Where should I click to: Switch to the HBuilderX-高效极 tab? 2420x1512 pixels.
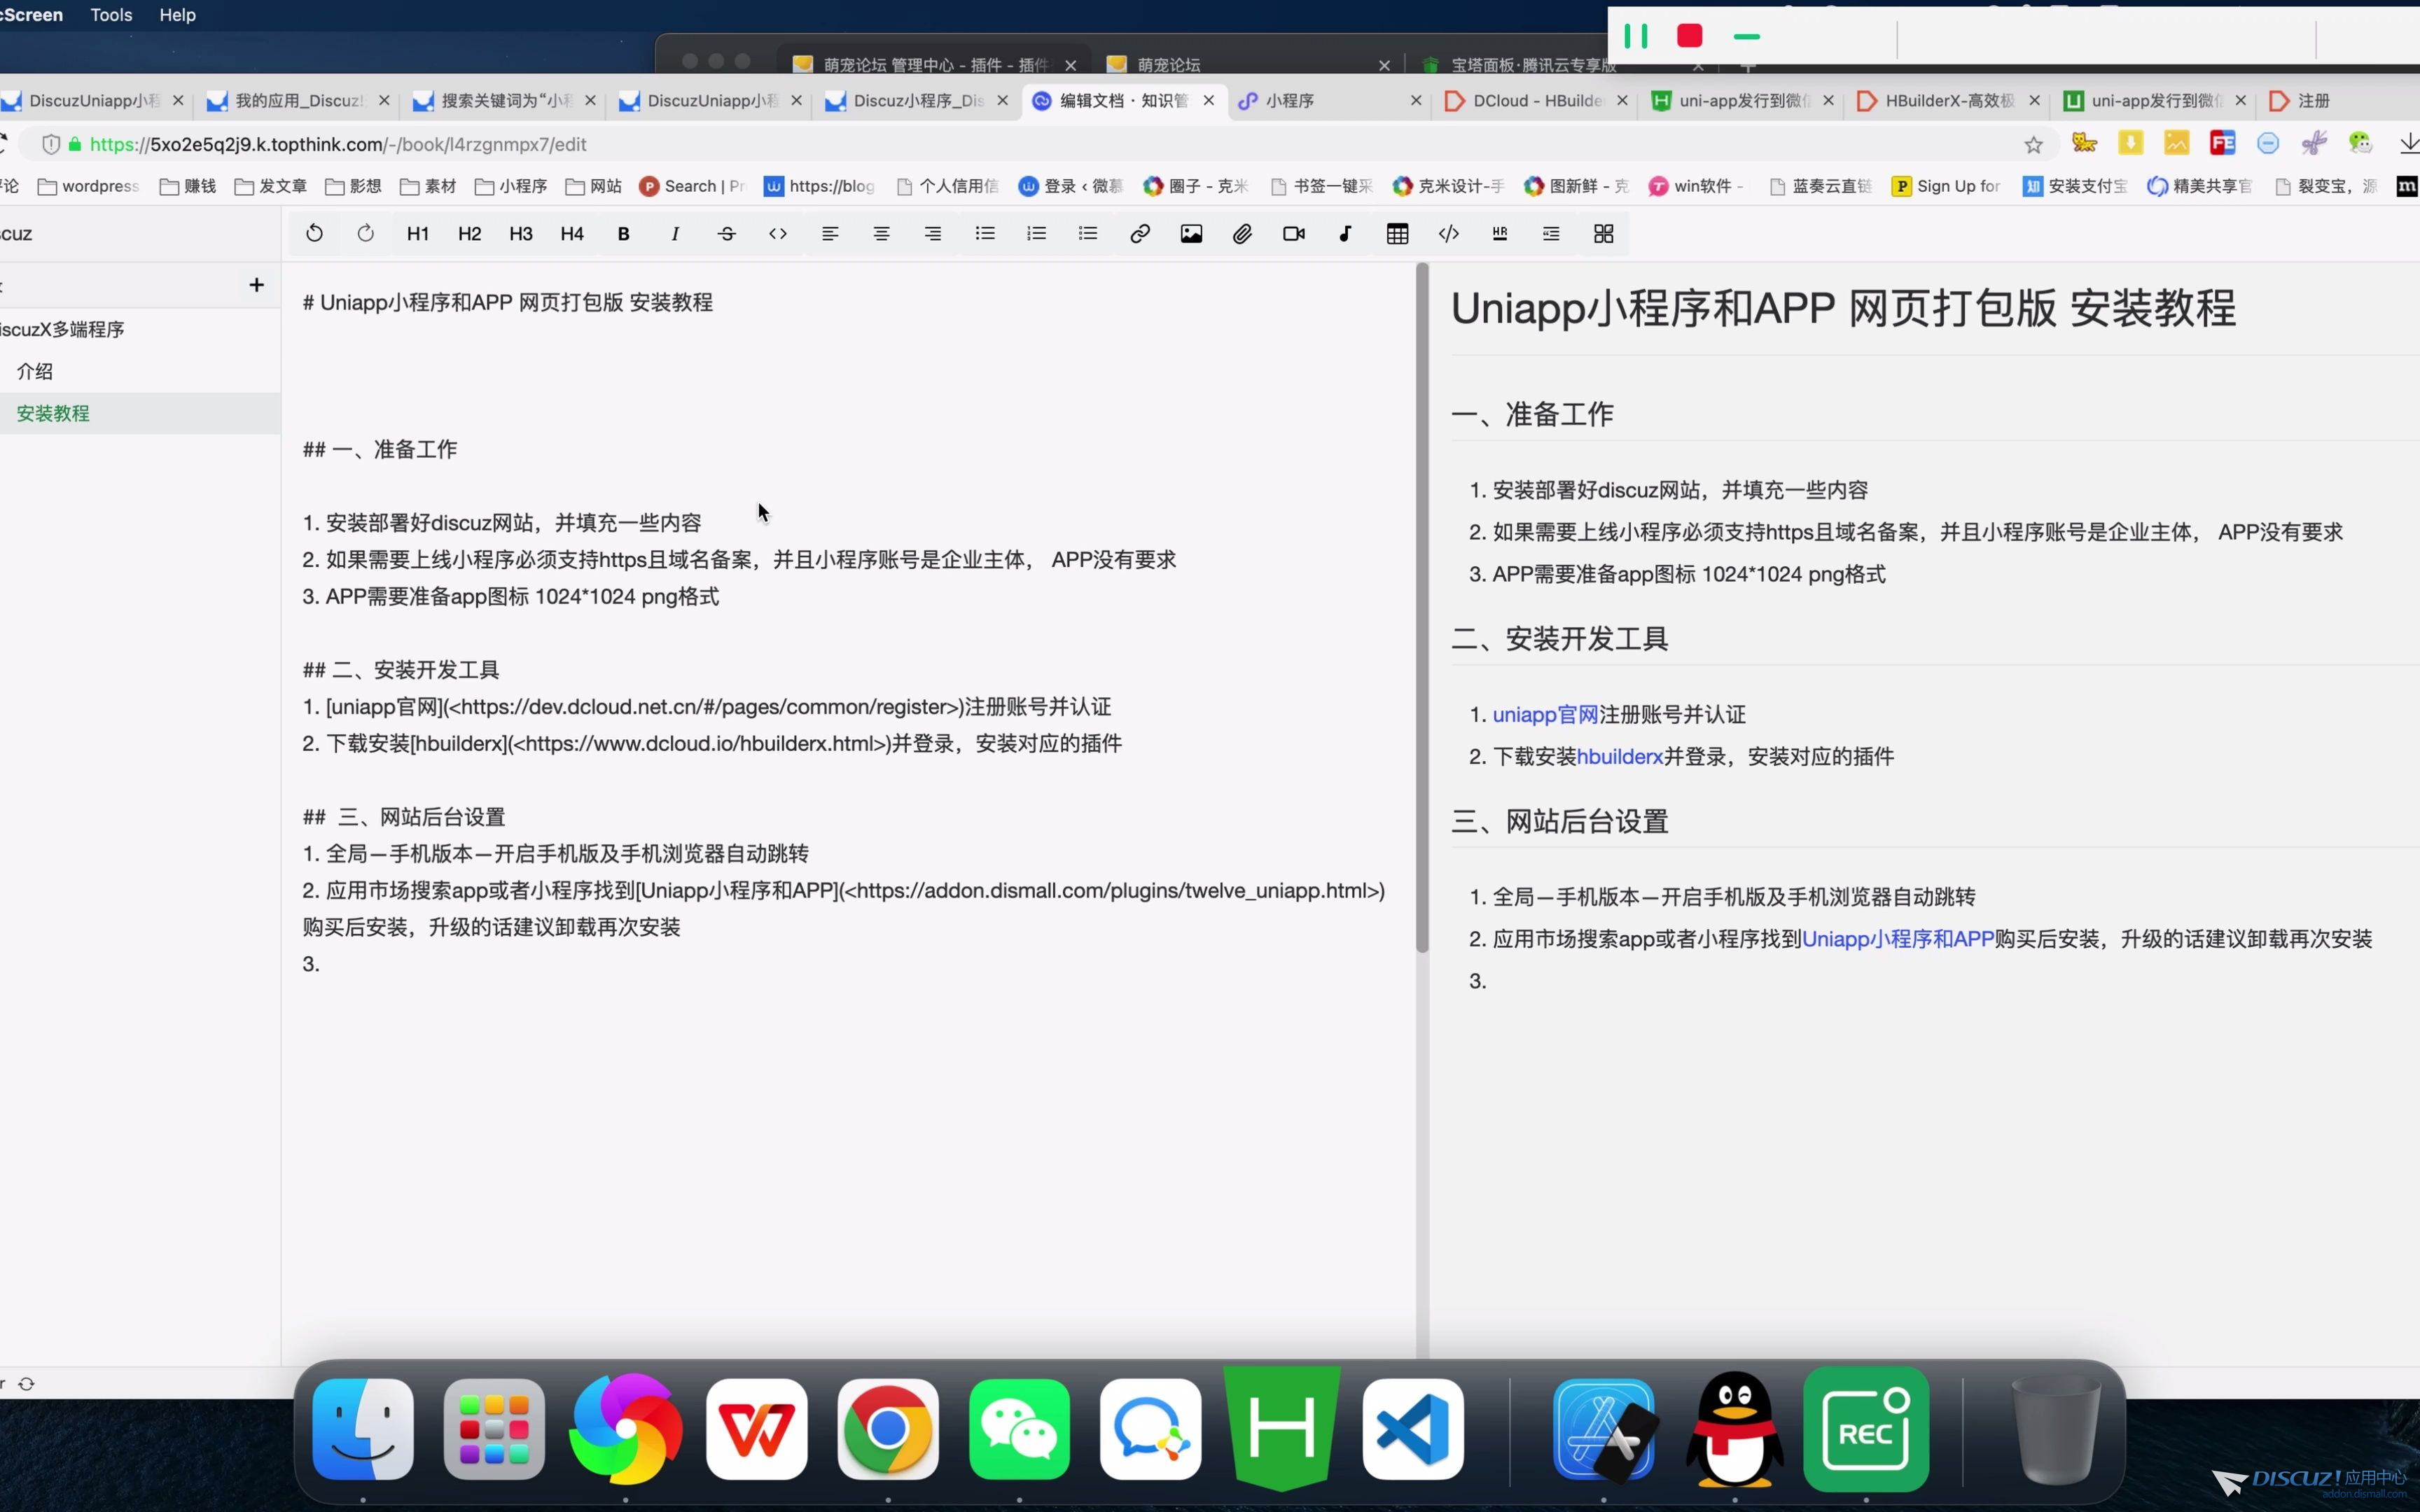(1949, 100)
